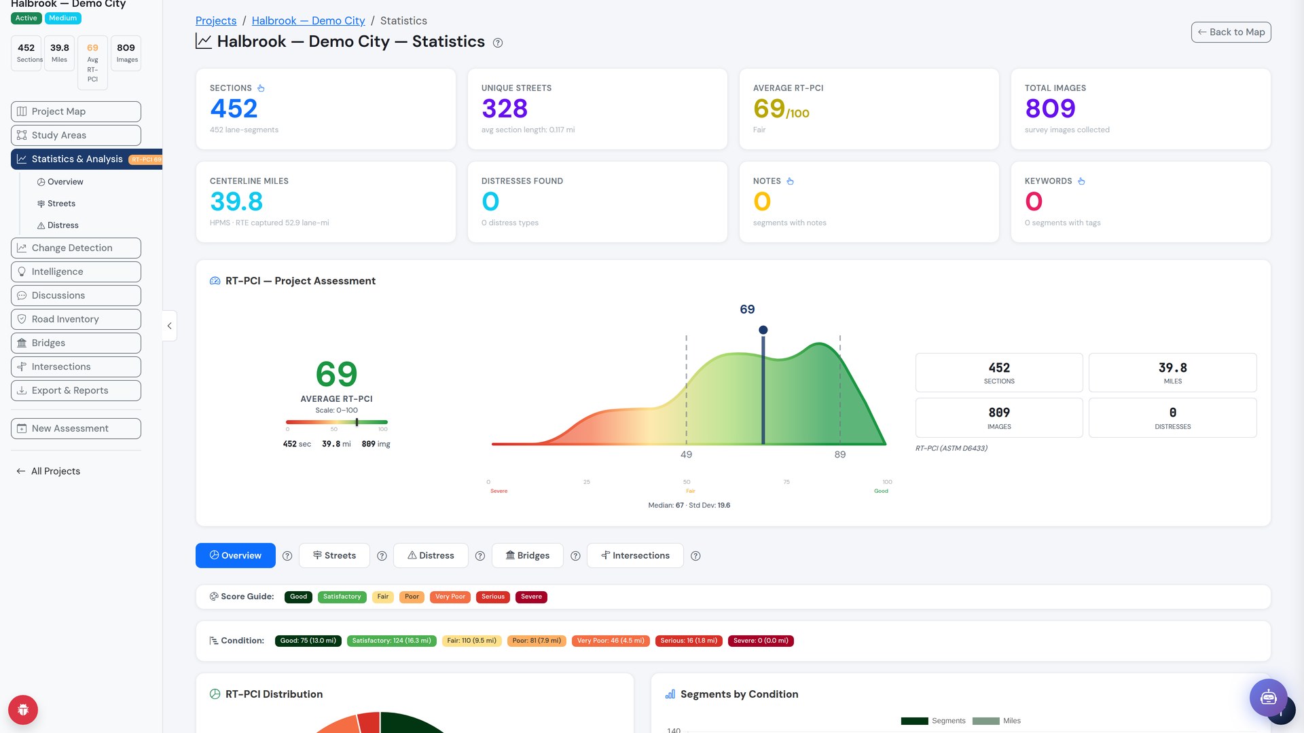This screenshot has width=1304, height=733.
Task: Switch to the Intersections tab
Action: pyautogui.click(x=635, y=555)
